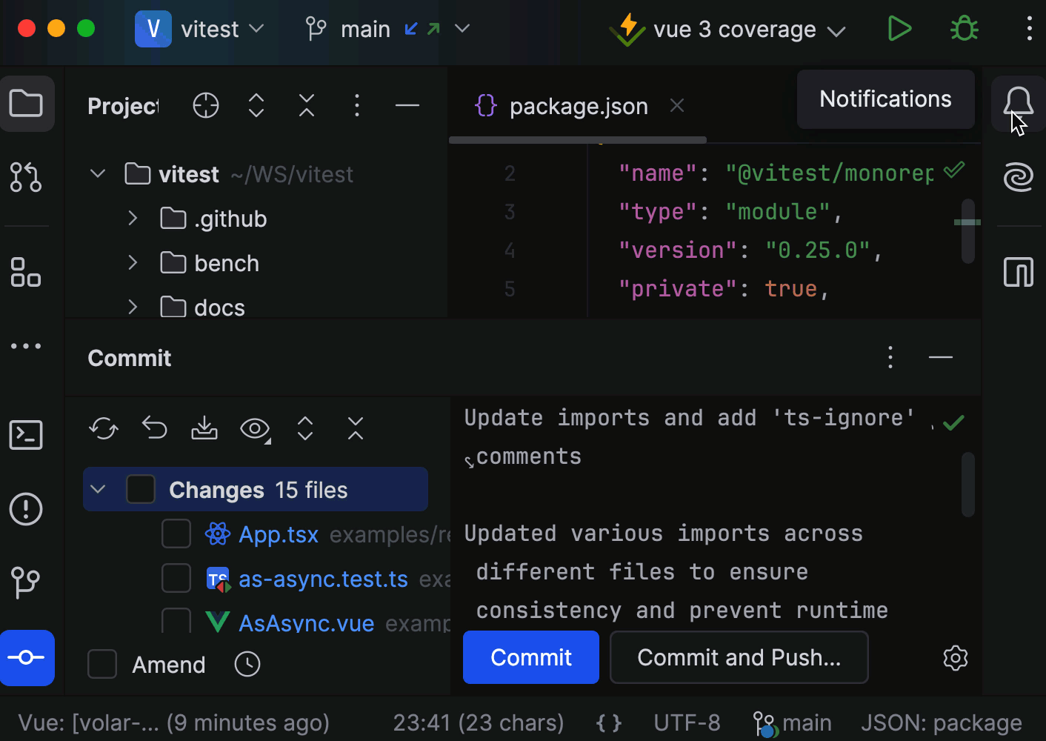Select all 15 changed files
This screenshot has height=741, width=1046.
click(141, 489)
